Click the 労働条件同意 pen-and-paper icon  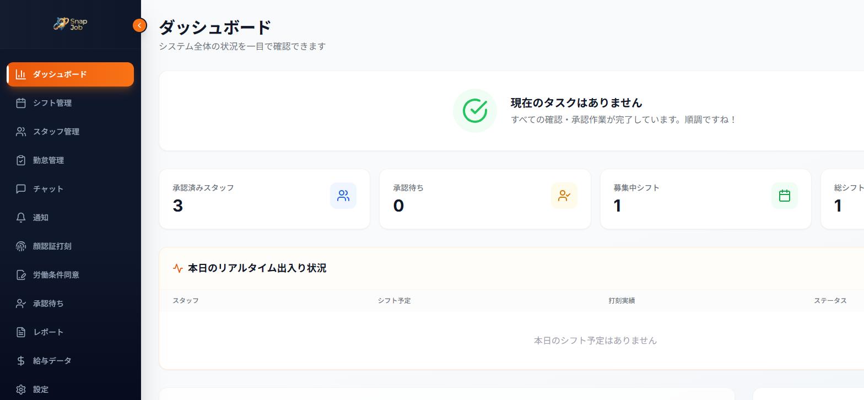pos(21,275)
